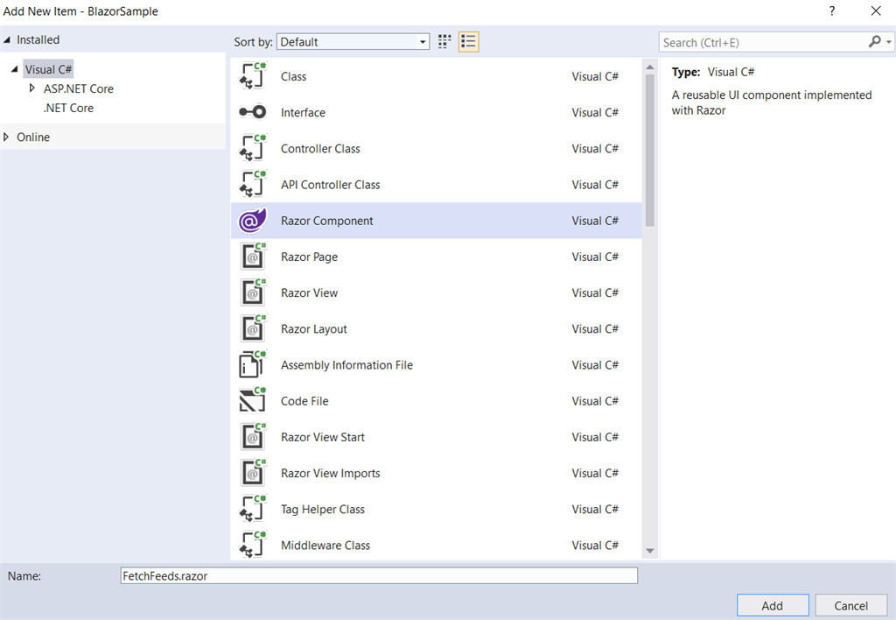896x620 pixels.
Task: Open the Help question mark
Action: click(x=832, y=11)
